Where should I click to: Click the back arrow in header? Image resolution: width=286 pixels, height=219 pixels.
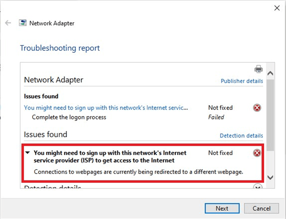pos(8,23)
